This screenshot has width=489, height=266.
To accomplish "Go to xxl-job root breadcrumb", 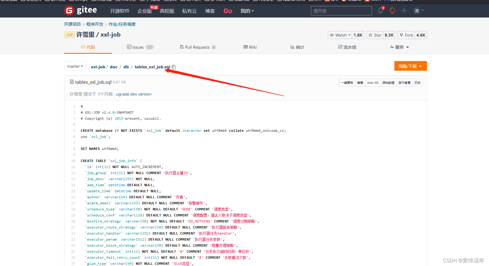I will click(x=98, y=67).
